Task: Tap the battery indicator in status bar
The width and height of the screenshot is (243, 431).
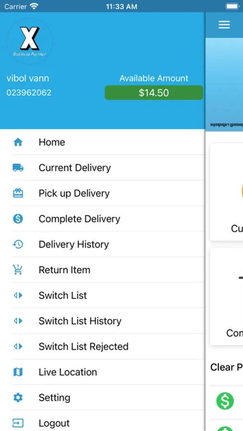Action: (x=232, y=6)
